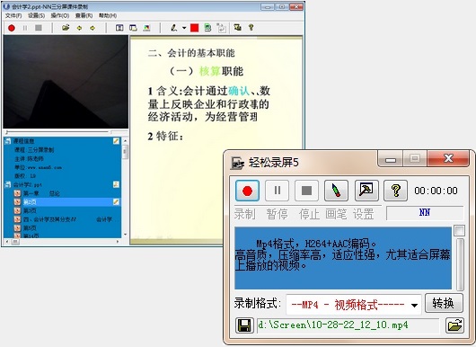This screenshot has height=347, width=476.
Task: Select the 画笔 paintbrush tool icon
Action: click(336, 191)
